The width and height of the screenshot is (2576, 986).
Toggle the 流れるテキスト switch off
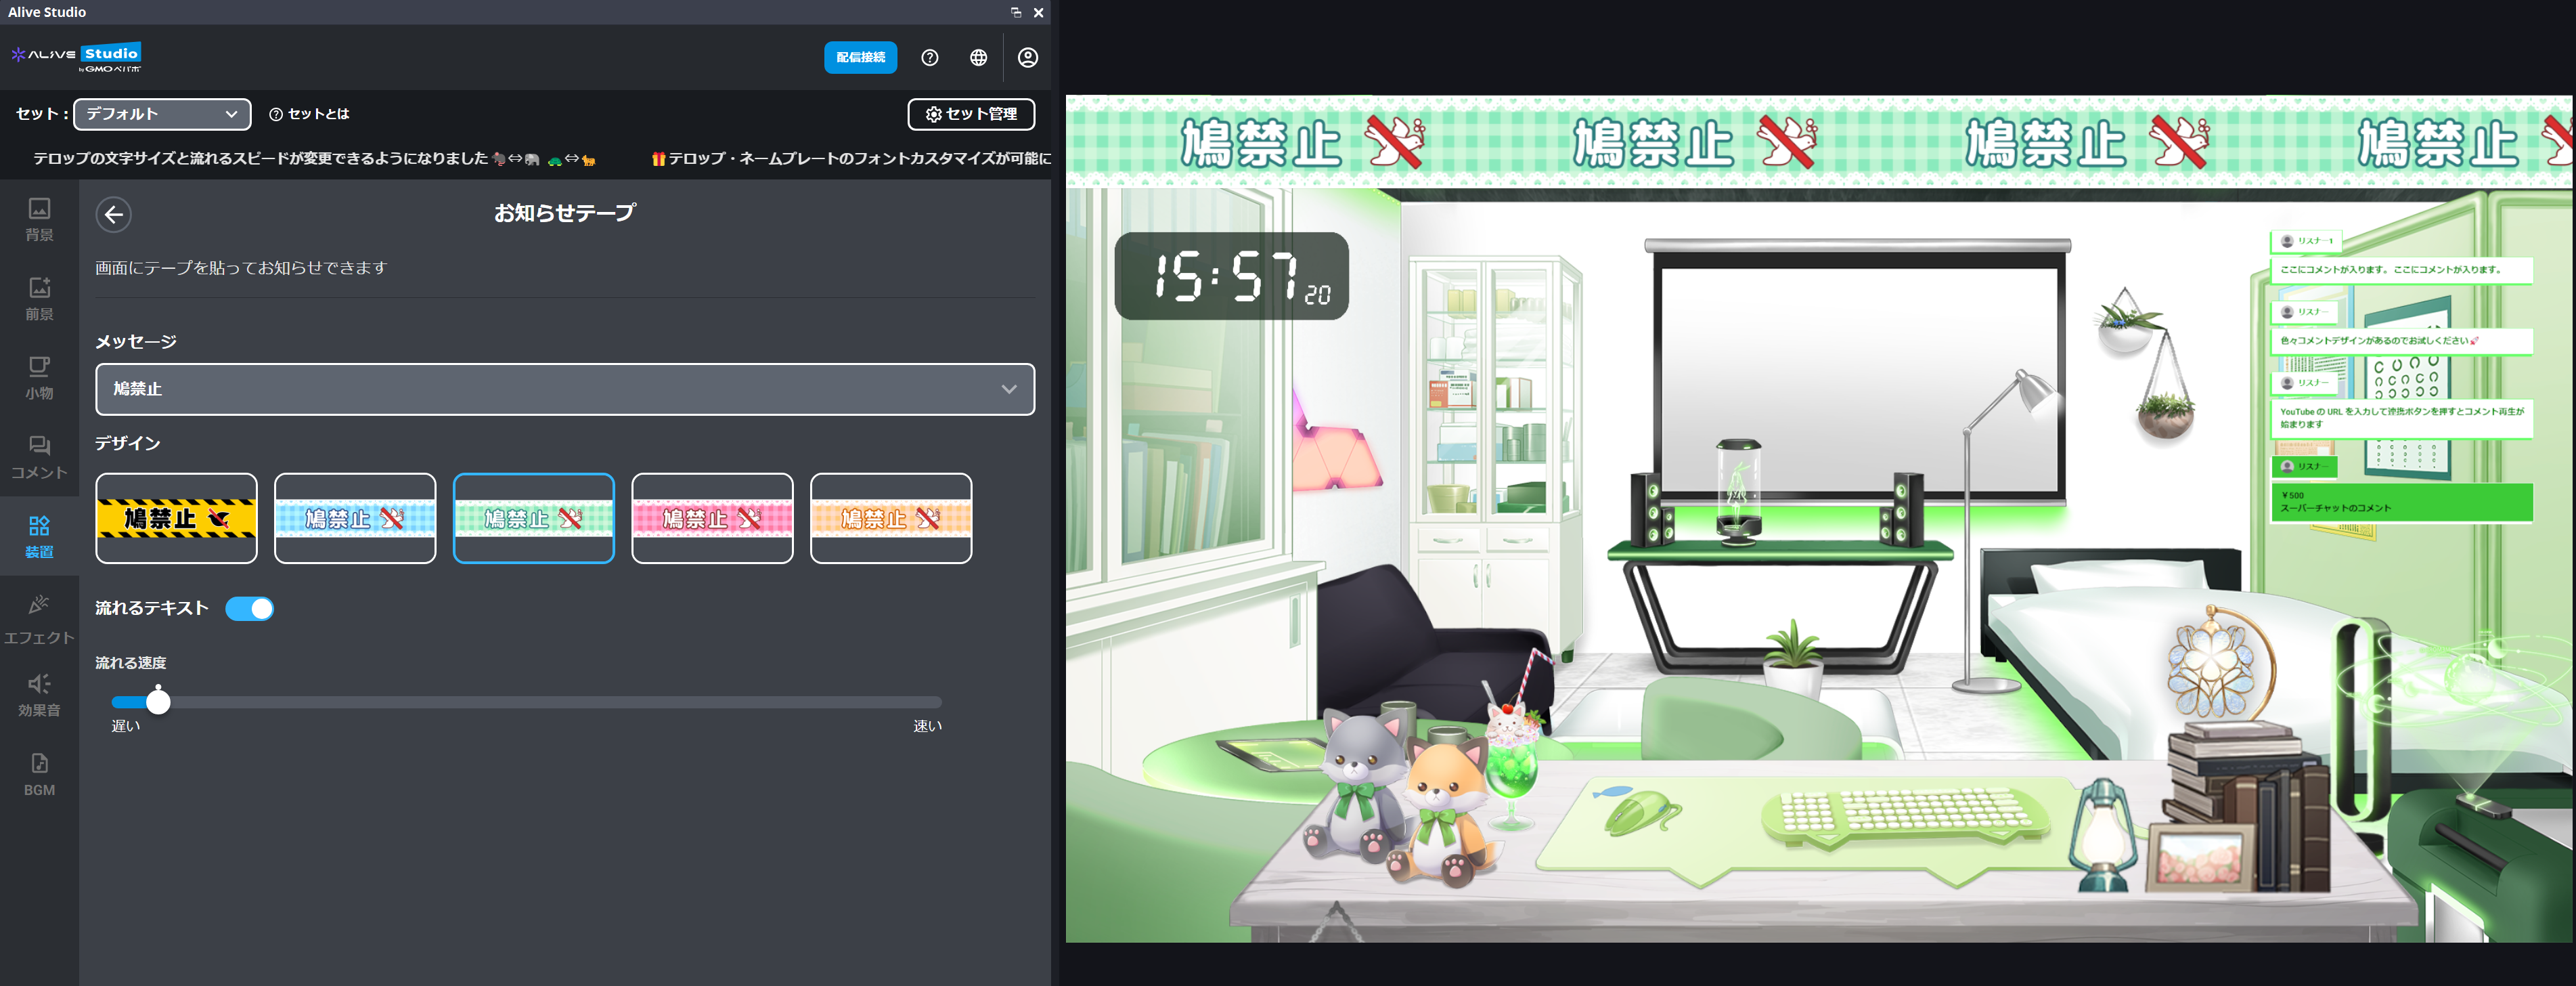(249, 609)
